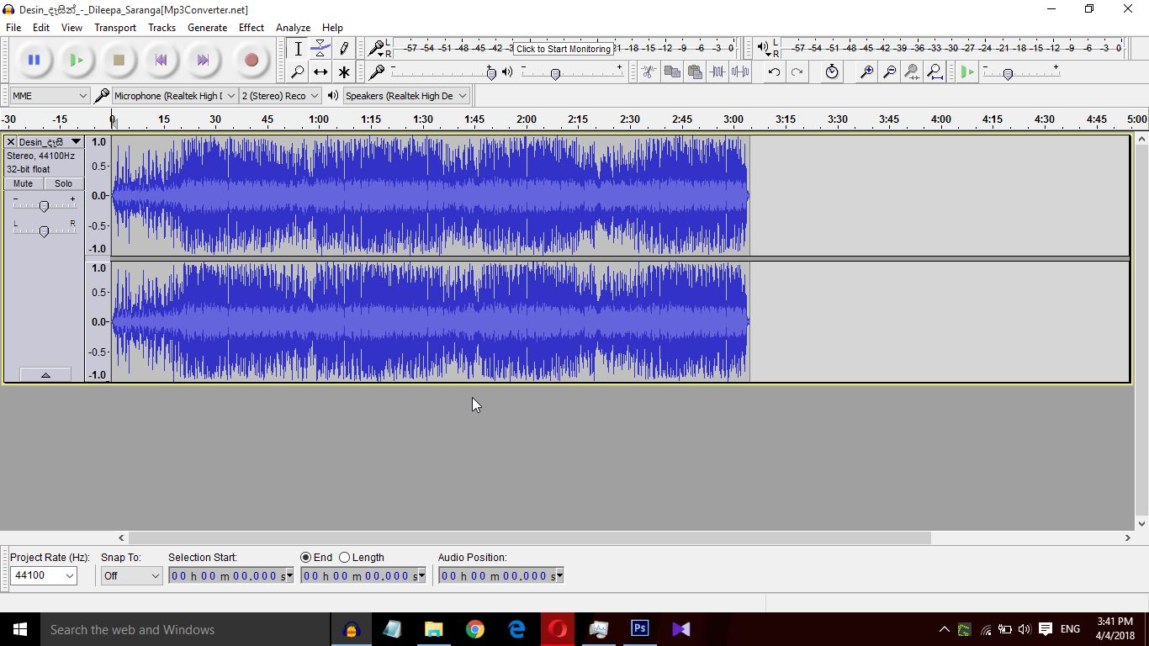Select the Time Shift tool
This screenshot has height=646, width=1149.
pyautogui.click(x=320, y=72)
